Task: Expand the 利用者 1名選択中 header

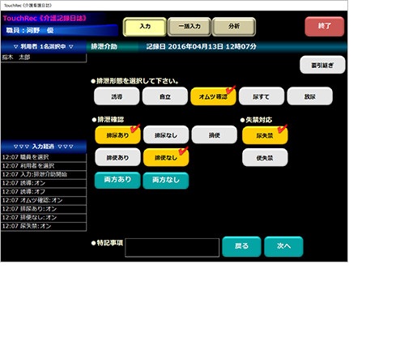Action: point(44,47)
